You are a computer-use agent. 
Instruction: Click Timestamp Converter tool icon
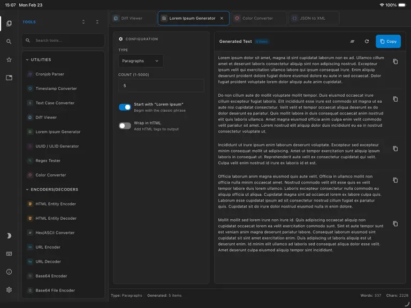(30, 89)
